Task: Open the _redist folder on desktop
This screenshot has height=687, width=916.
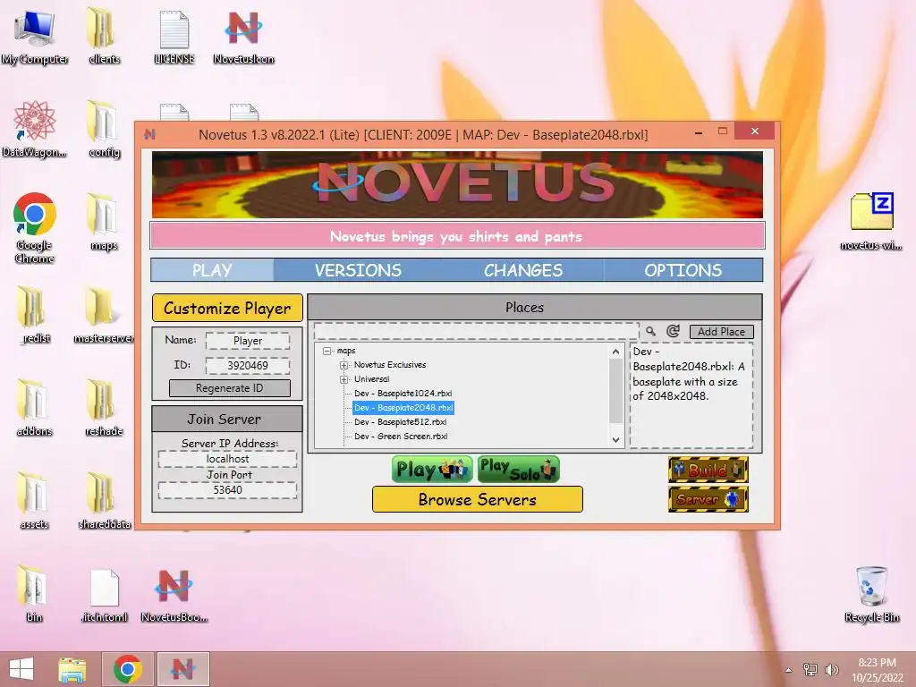Action: (35, 314)
